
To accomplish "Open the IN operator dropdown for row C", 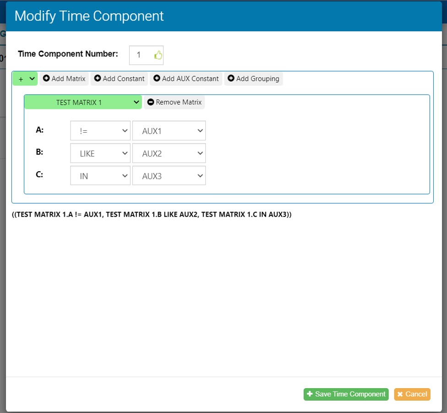I will (x=100, y=175).
